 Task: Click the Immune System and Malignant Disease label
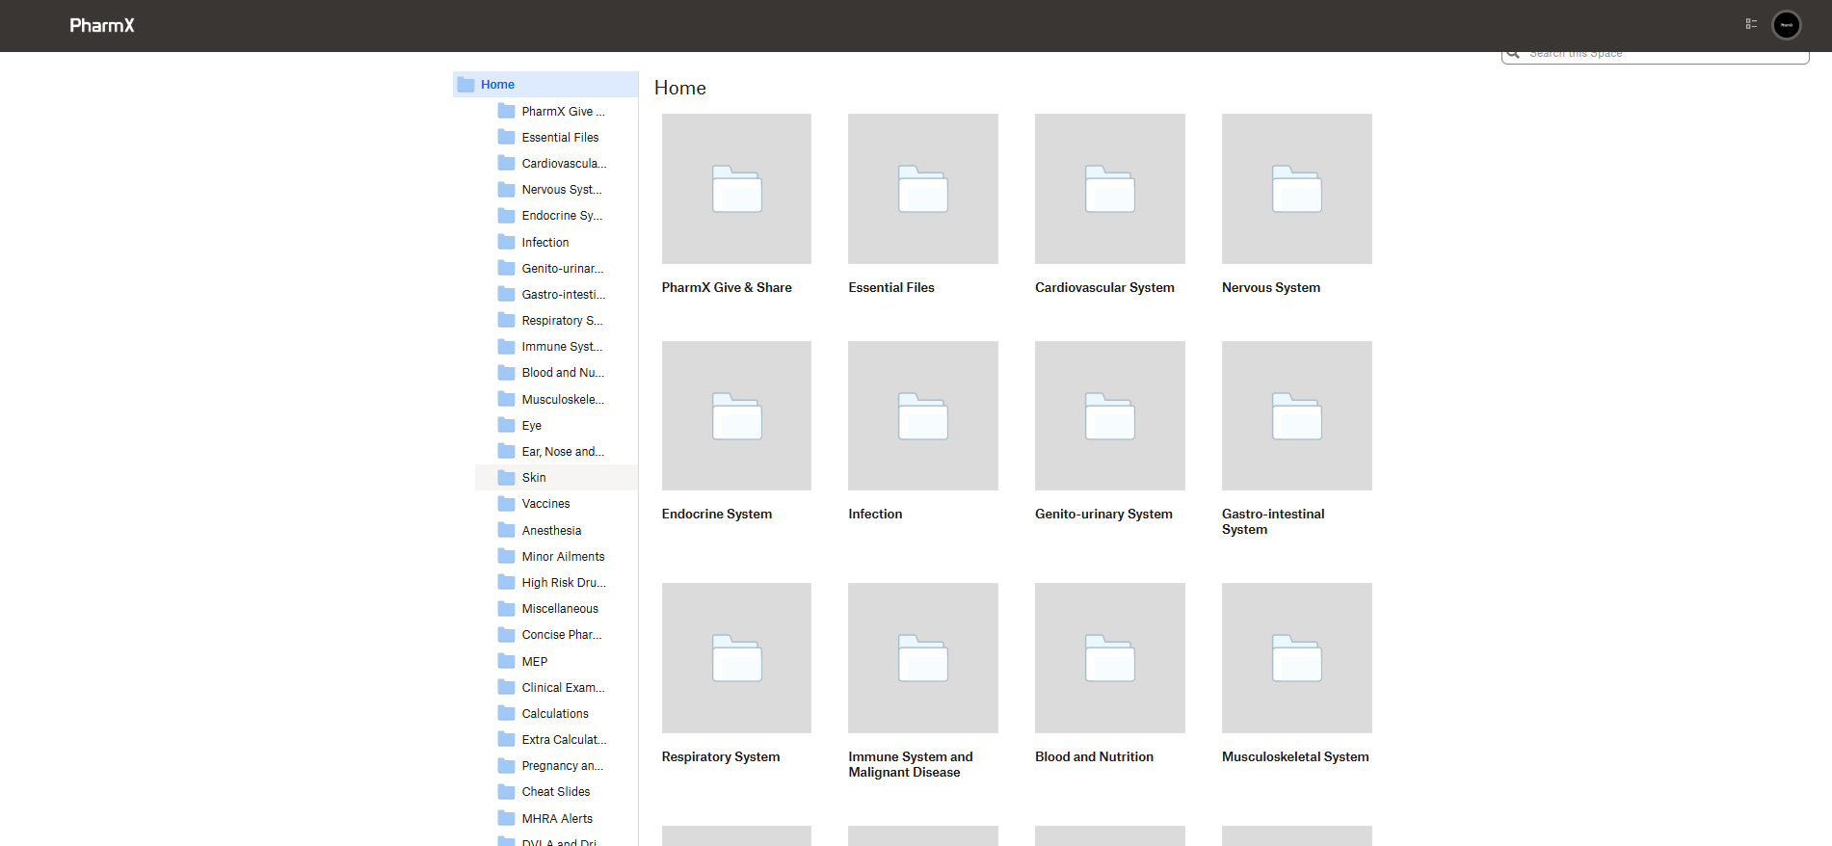click(x=911, y=765)
